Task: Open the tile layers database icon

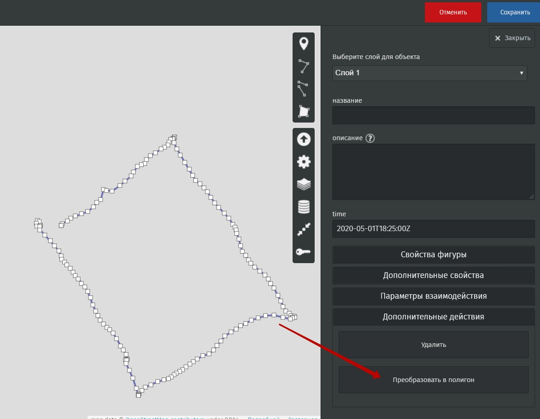Action: point(303,207)
